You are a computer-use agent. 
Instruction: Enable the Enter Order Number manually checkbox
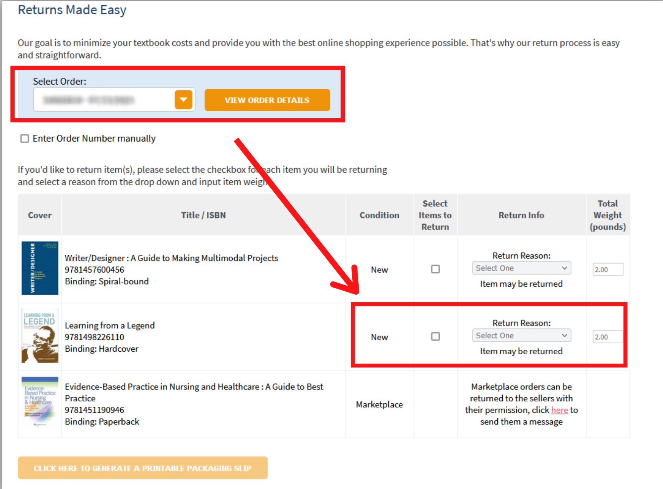click(x=24, y=138)
